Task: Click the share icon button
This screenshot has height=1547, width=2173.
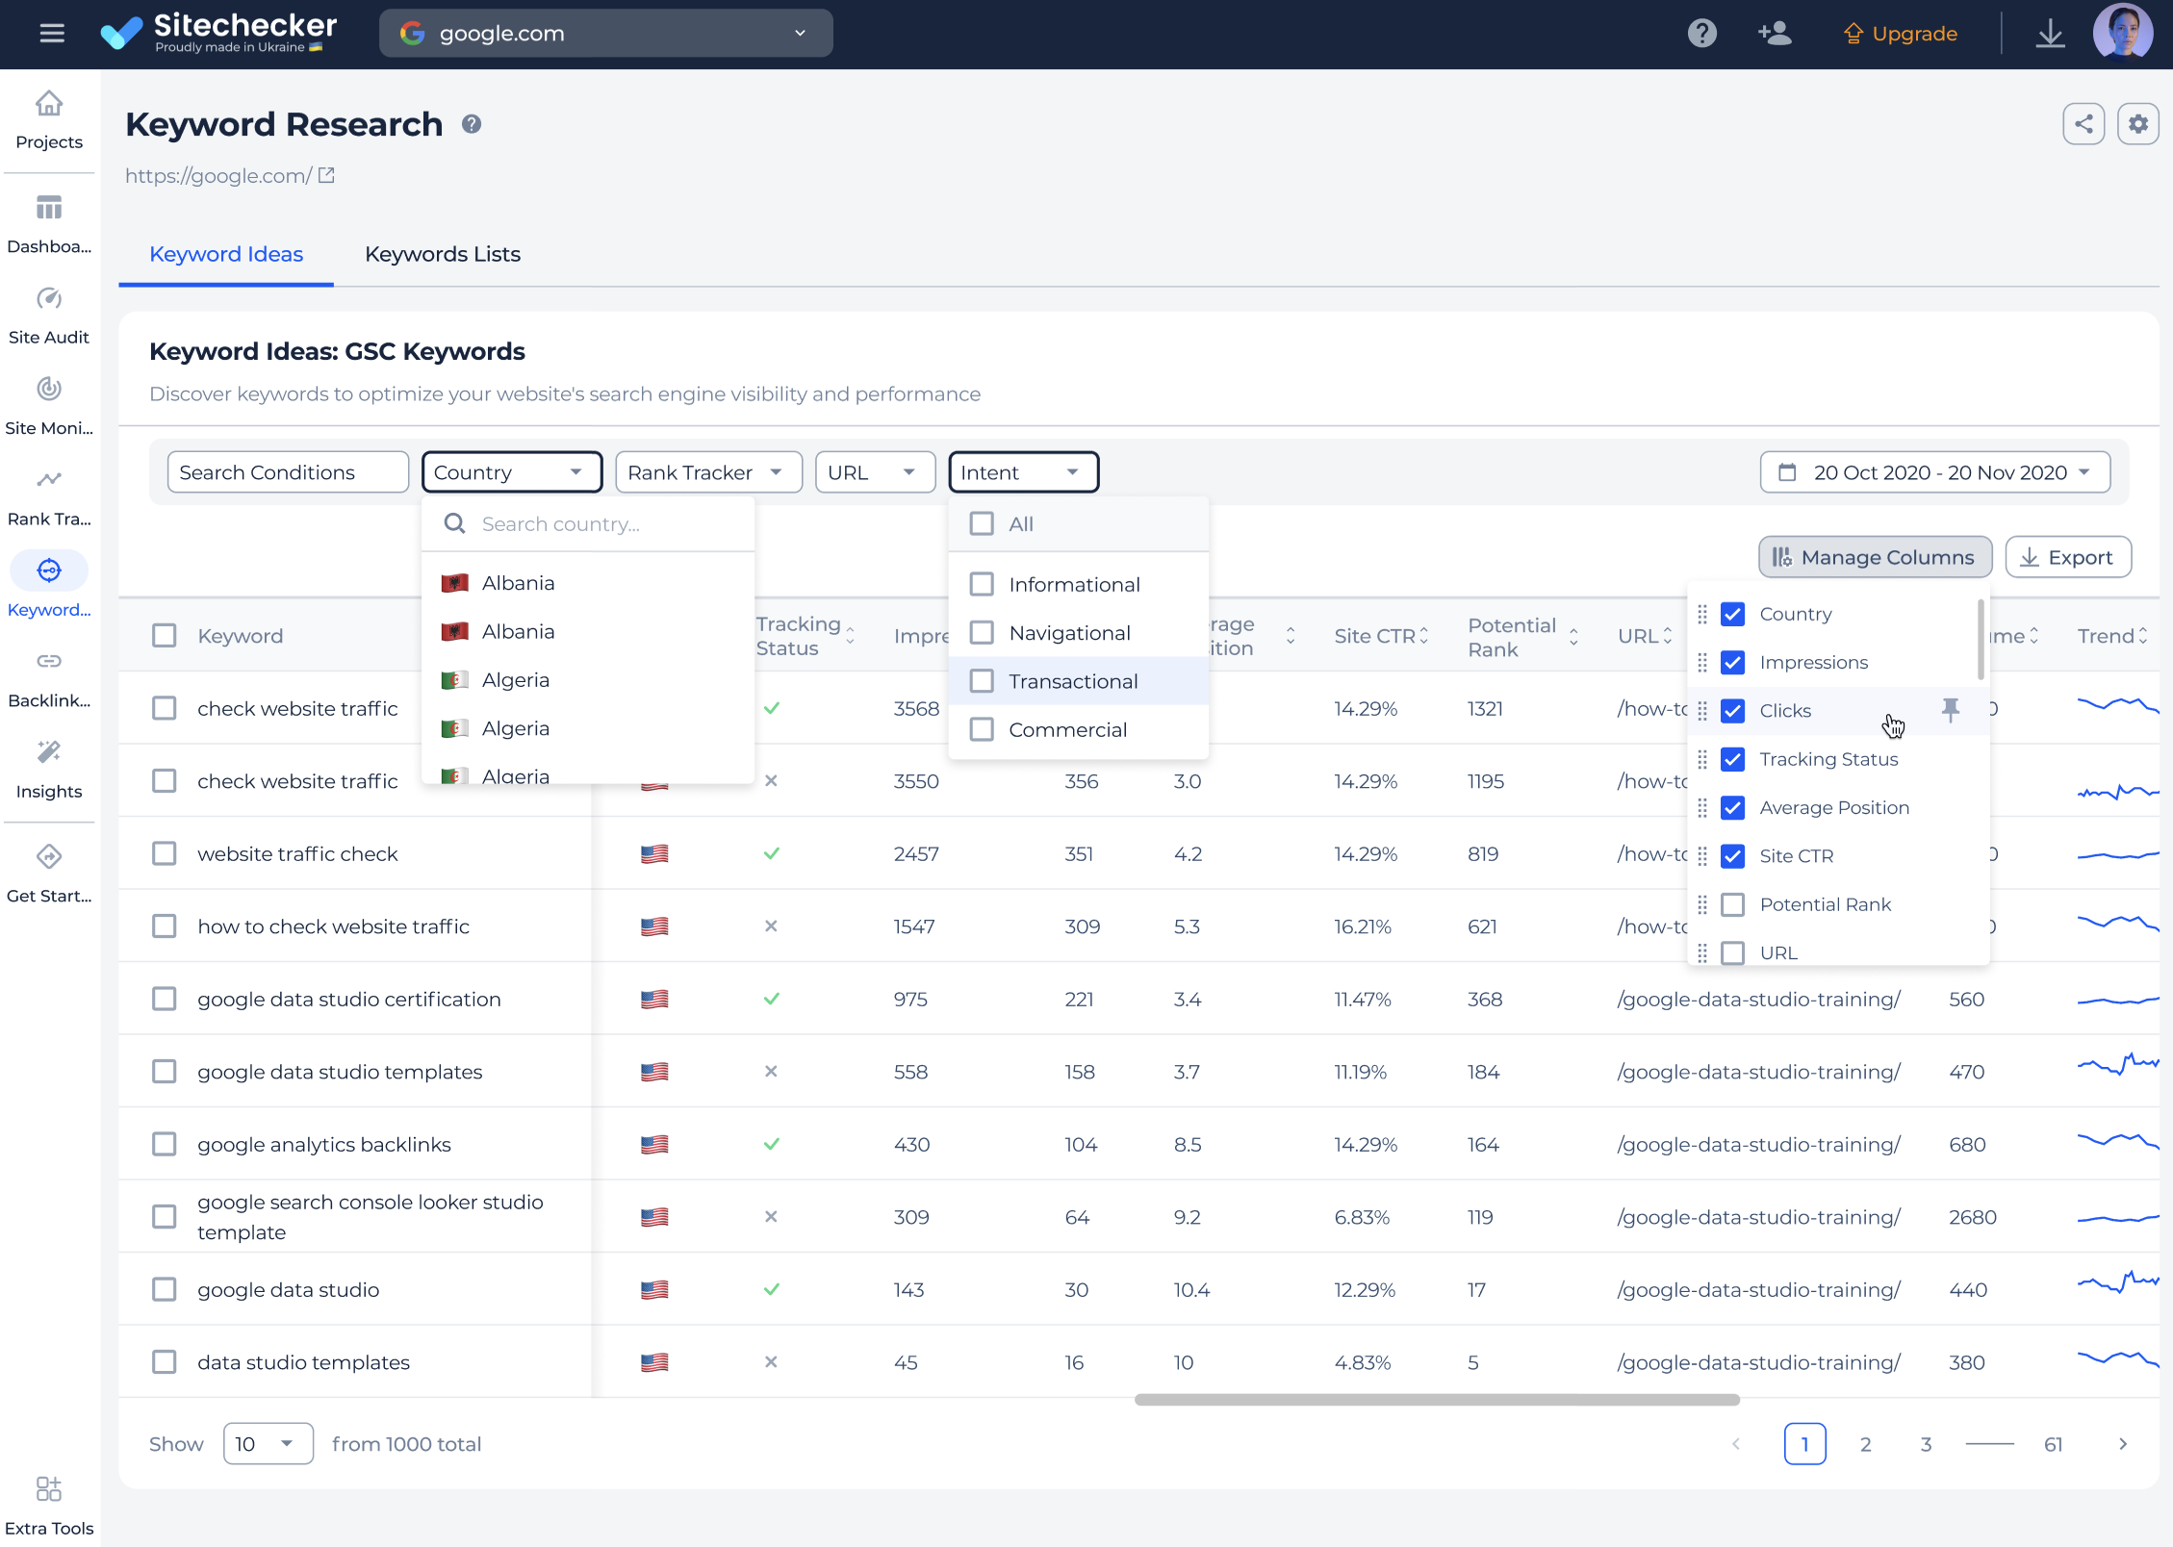Action: [x=2084, y=124]
